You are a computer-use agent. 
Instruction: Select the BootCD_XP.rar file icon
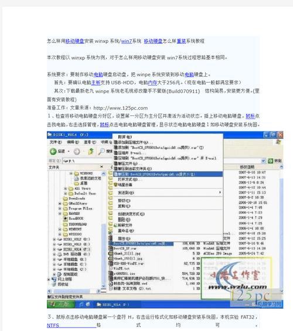click(111, 248)
